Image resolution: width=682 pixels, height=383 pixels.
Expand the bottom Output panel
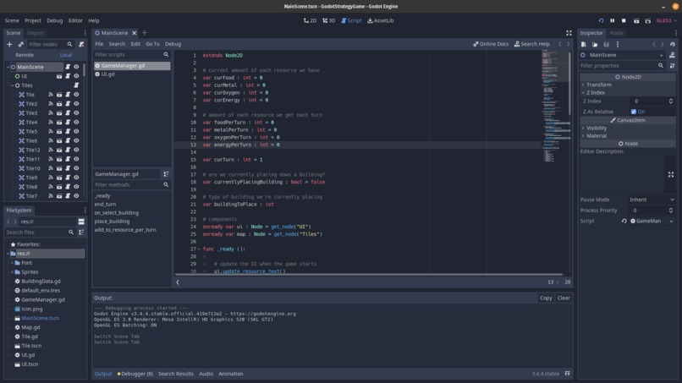567,374
